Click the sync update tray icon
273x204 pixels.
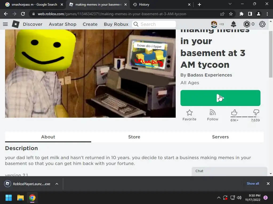click(x=225, y=198)
